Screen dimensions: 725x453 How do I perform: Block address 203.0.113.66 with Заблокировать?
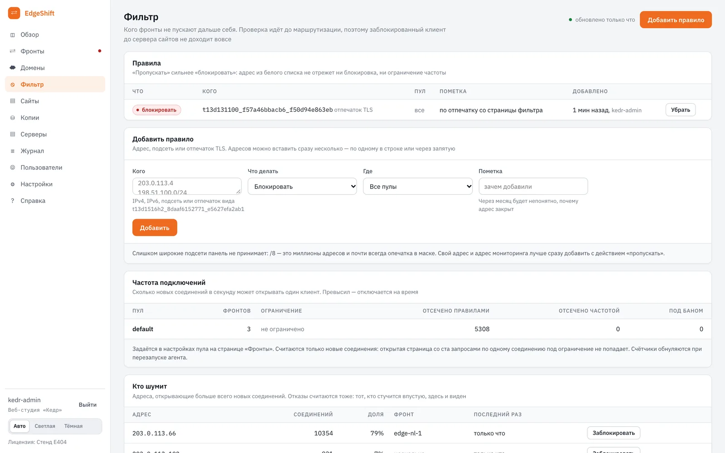click(614, 433)
